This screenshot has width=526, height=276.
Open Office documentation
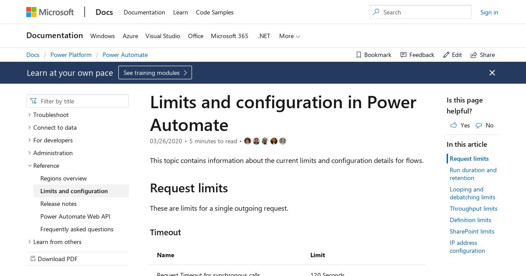click(x=195, y=36)
